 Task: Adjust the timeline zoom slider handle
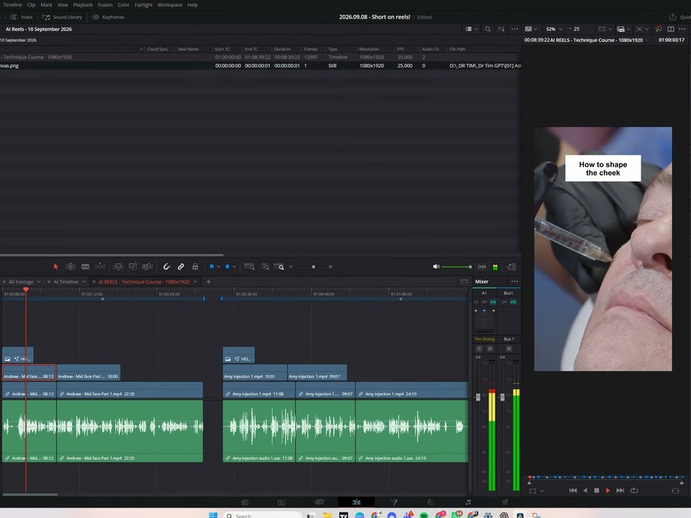tap(313, 266)
